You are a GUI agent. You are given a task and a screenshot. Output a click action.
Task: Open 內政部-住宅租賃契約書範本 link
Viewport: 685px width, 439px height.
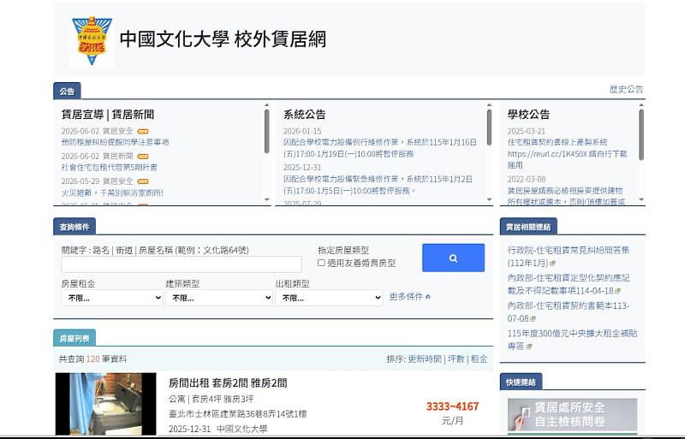coord(569,311)
